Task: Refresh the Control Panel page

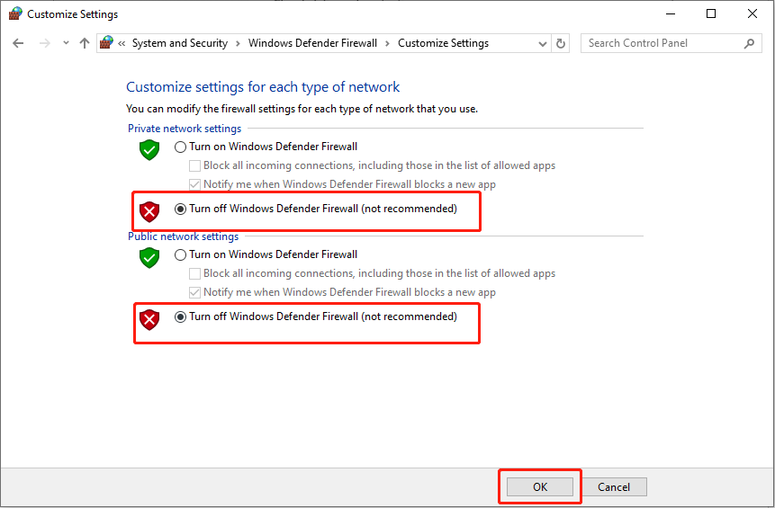Action: pos(561,43)
